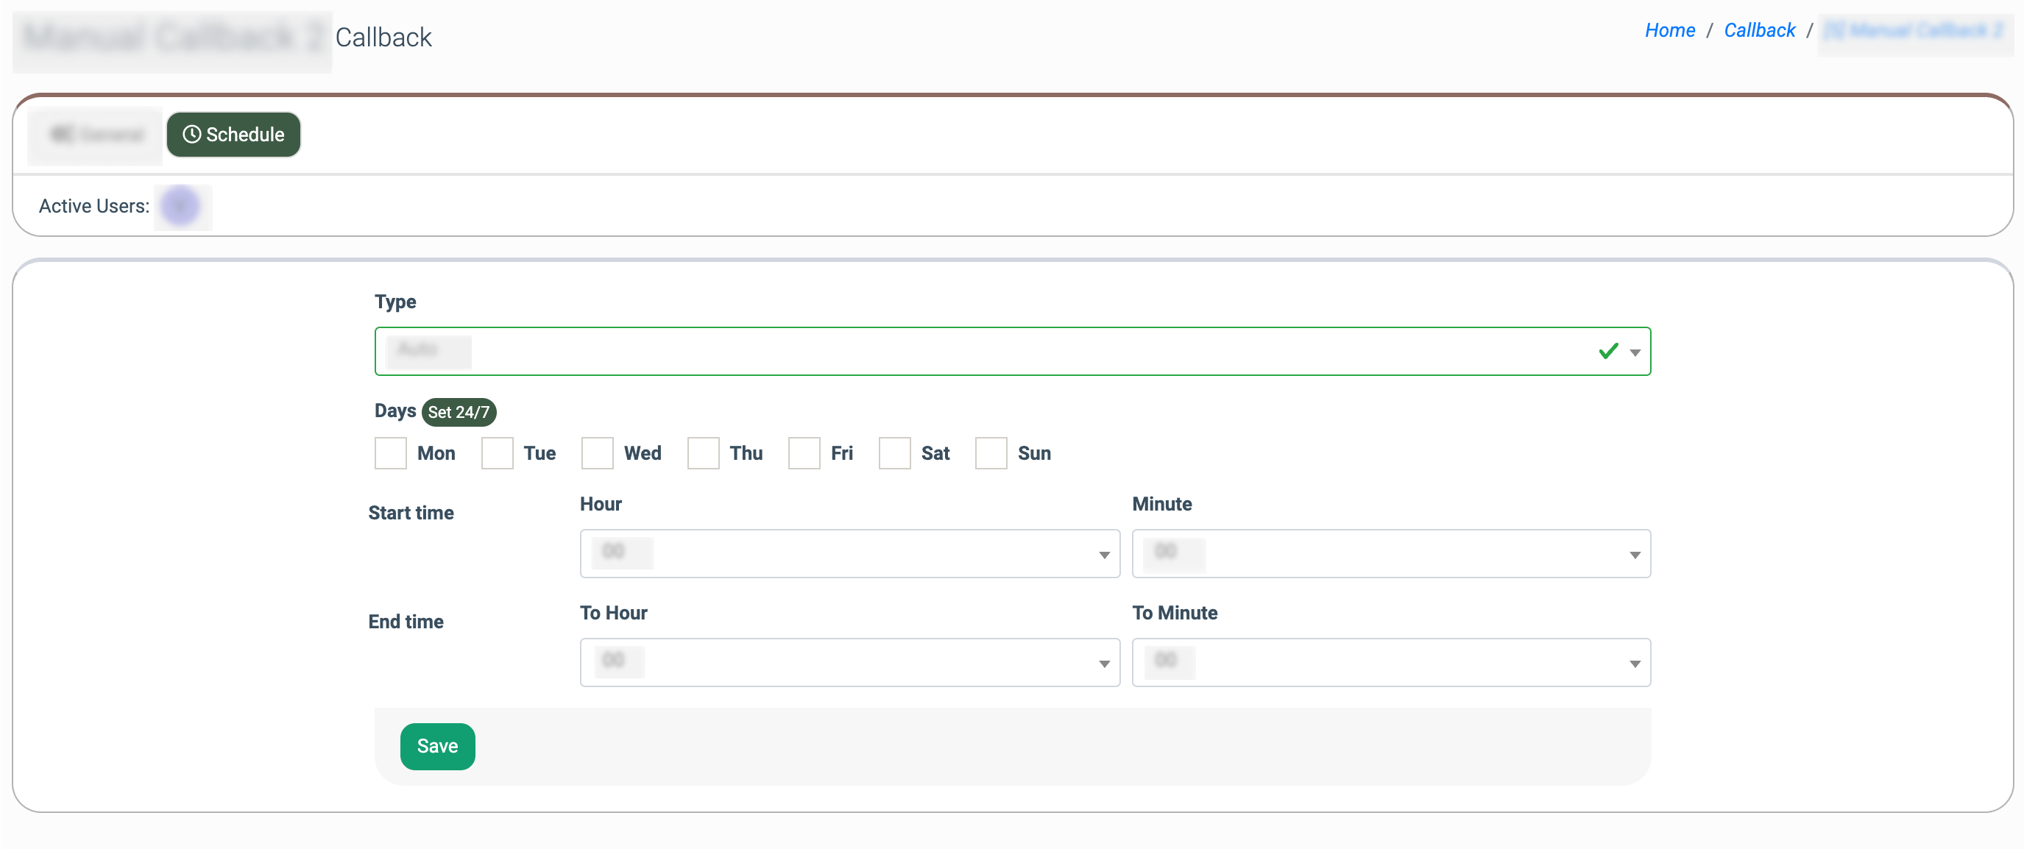The height and width of the screenshot is (849, 2024).
Task: Click the green checkmark in Type field
Action: pos(1607,351)
